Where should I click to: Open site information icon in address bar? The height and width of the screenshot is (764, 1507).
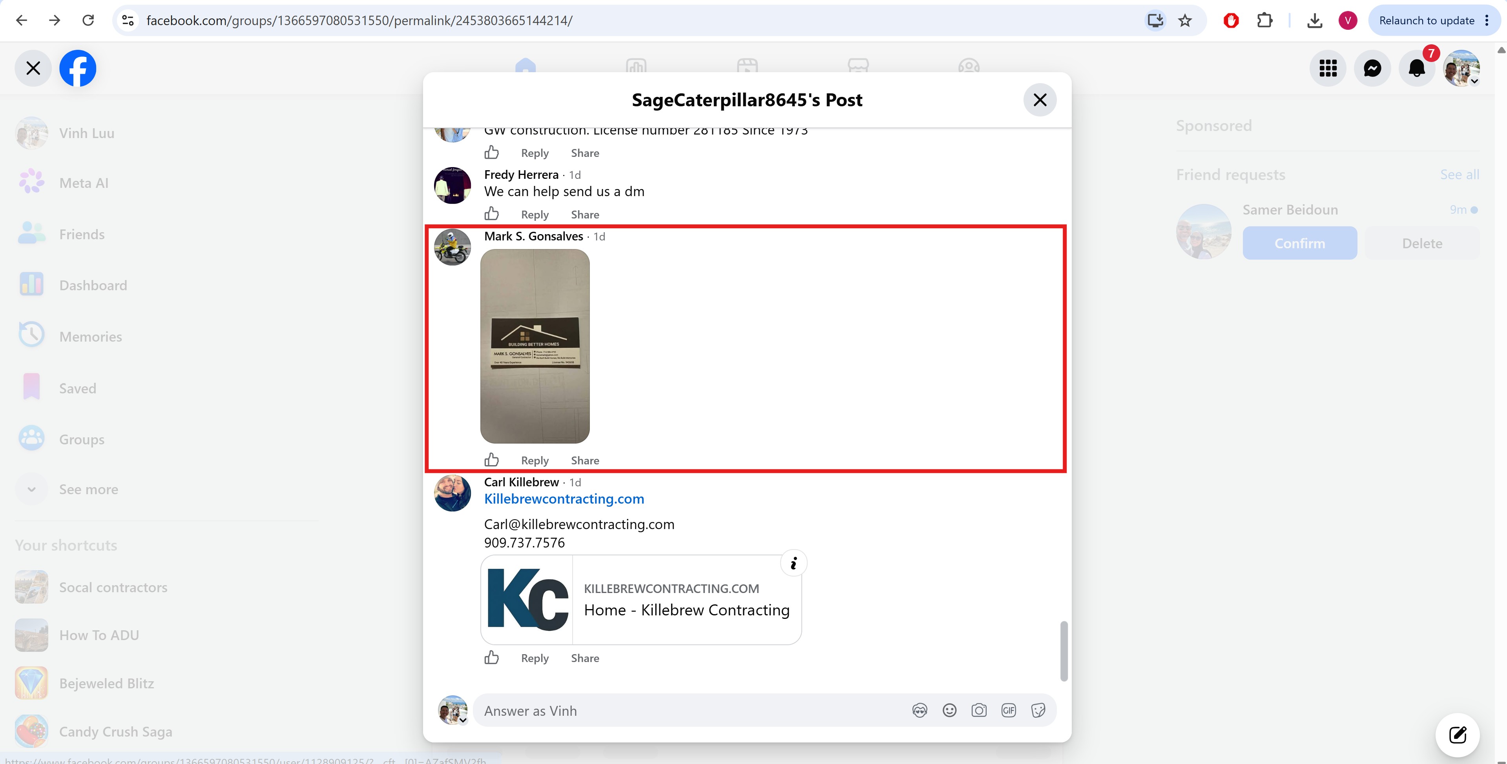(128, 20)
